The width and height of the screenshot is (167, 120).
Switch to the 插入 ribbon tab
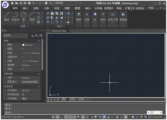(x=25, y=8)
